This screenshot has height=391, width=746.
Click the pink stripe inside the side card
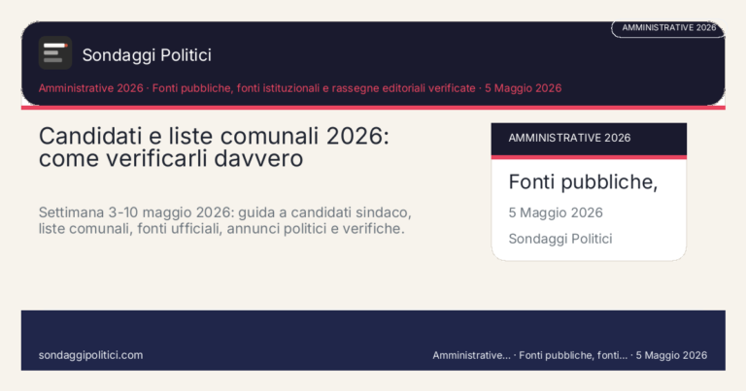click(x=589, y=157)
